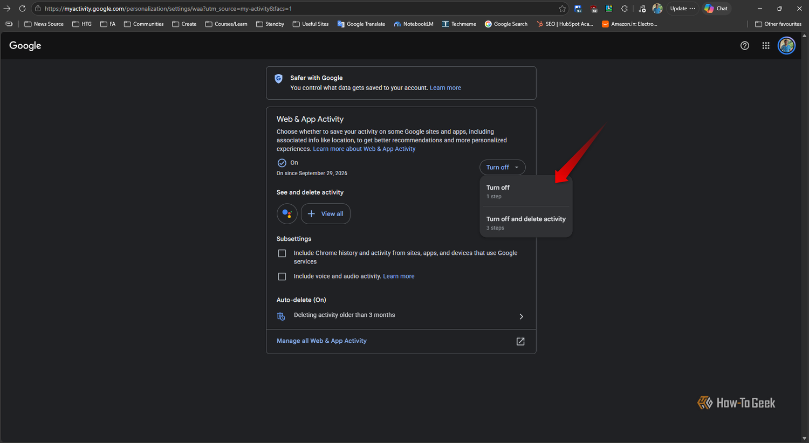Open the Amazon.in bookmark
Image resolution: width=809 pixels, height=443 pixels.
pyautogui.click(x=629, y=24)
